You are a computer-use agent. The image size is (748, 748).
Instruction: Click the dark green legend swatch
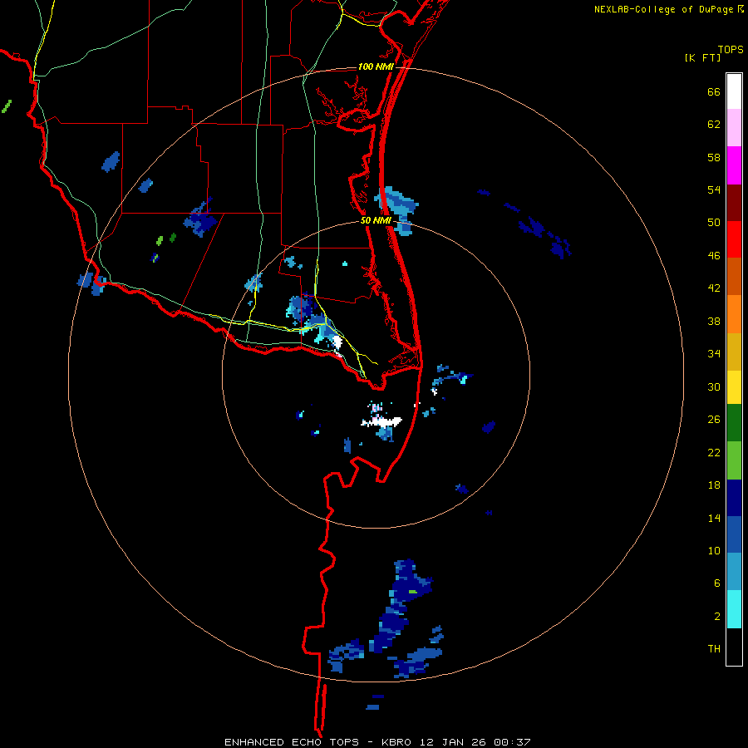pos(734,423)
